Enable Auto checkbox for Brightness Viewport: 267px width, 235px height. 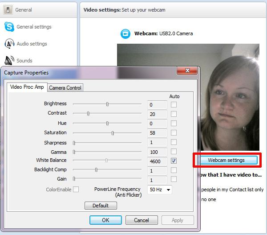click(174, 104)
